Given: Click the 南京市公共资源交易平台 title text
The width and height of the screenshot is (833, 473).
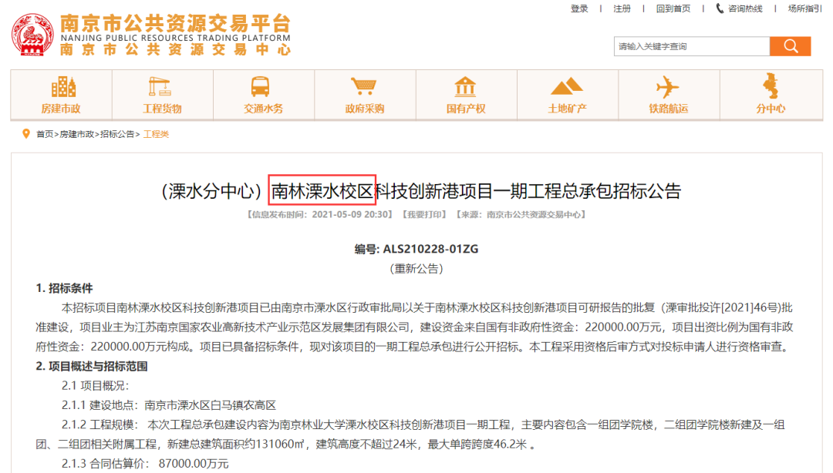Looking at the screenshot, I should (175, 23).
